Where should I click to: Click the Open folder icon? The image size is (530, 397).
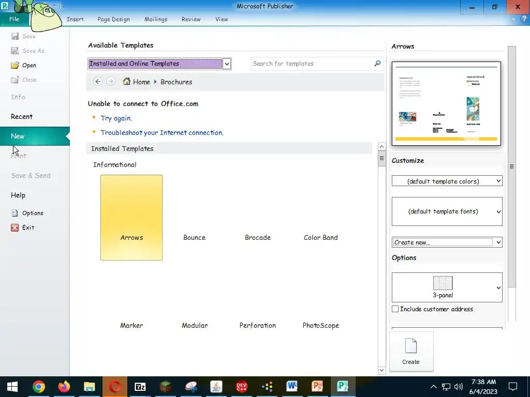click(x=15, y=65)
